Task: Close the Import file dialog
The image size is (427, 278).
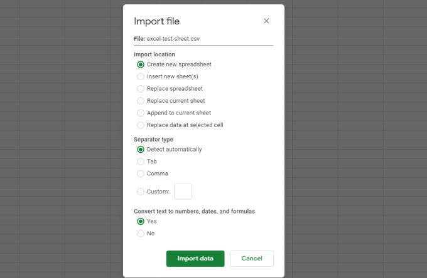Action: pyautogui.click(x=266, y=21)
